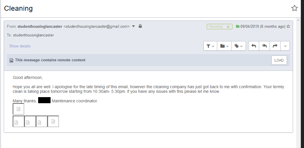Expand the more actions chevron menu
This screenshot has height=148, width=304.
[x=285, y=46]
